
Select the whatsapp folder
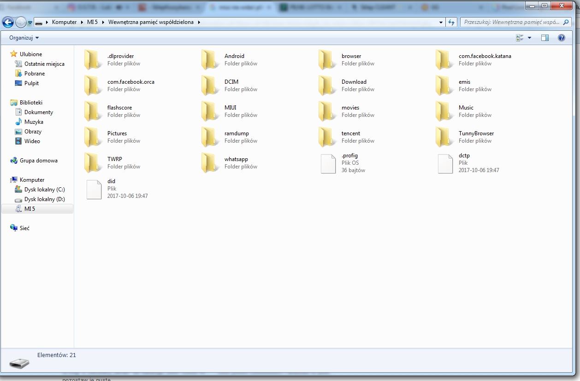click(x=236, y=159)
